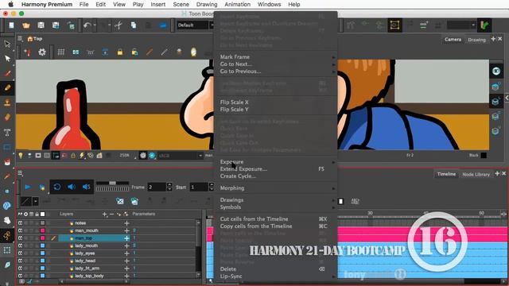The image size is (509, 286).
Task: Click the Start frame input field
Action: [x=199, y=187]
